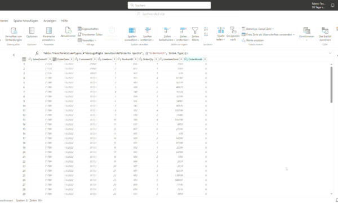The height and width of the screenshot is (214, 338).
Task: Click the top Suchen search box
Action: click(169, 6)
